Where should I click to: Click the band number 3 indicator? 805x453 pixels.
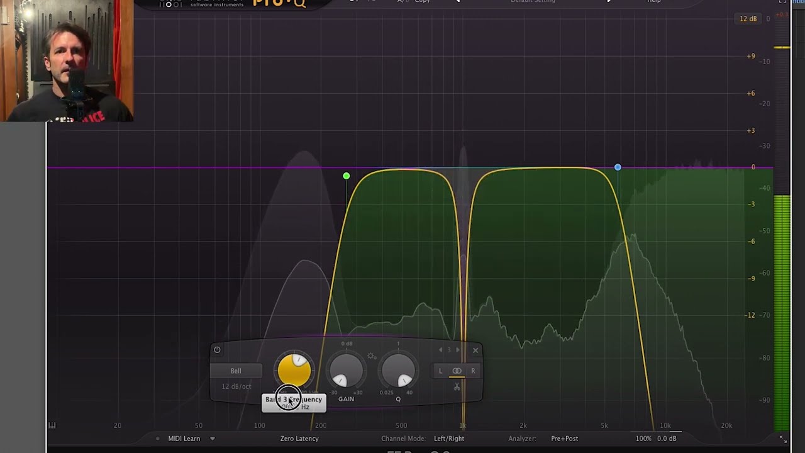click(449, 350)
